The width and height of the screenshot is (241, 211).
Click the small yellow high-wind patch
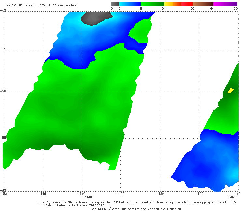pos(230,91)
